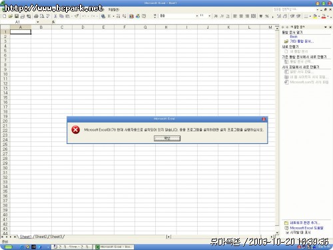Click the Print toolbar icon

[x=36, y=16]
